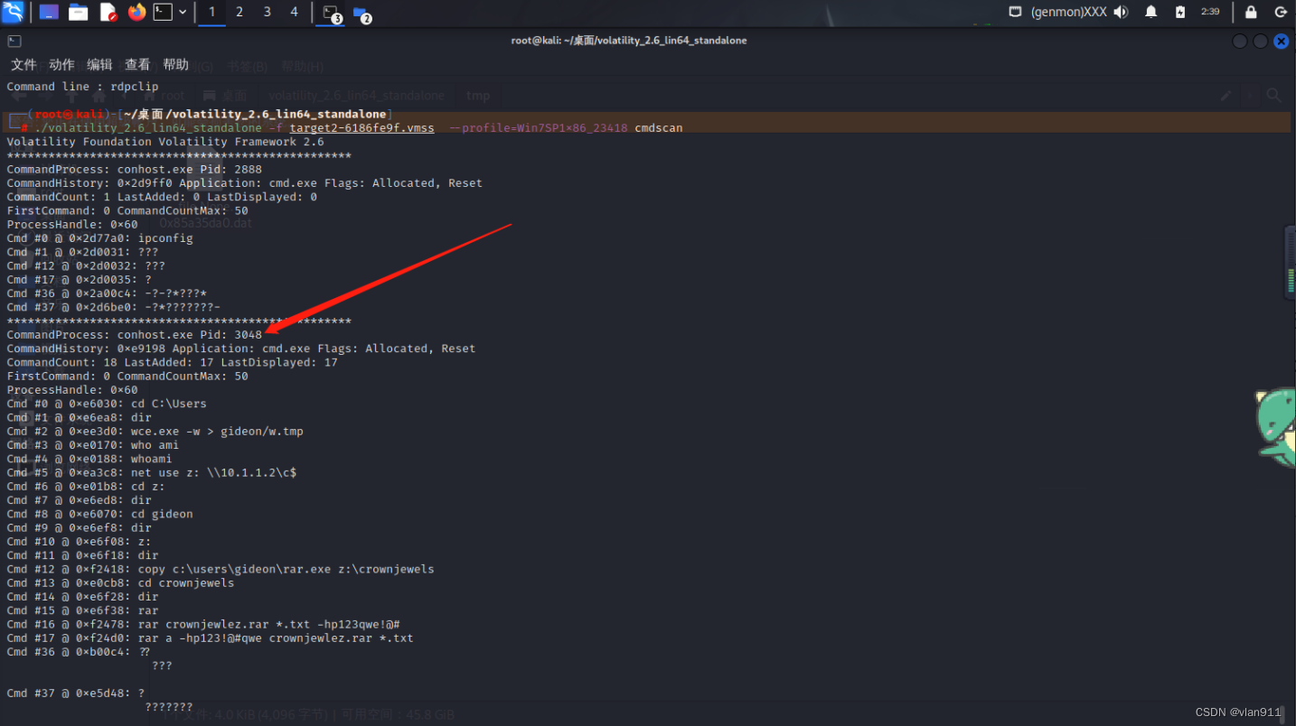Click 'wce.exe -w > gideon/w.tmp' line
1296x726 pixels.
click(x=155, y=431)
